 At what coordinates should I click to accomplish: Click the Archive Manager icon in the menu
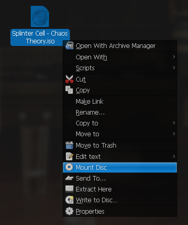click(x=69, y=45)
